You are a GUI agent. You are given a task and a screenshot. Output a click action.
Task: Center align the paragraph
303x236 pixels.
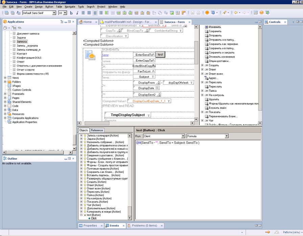tap(83, 13)
